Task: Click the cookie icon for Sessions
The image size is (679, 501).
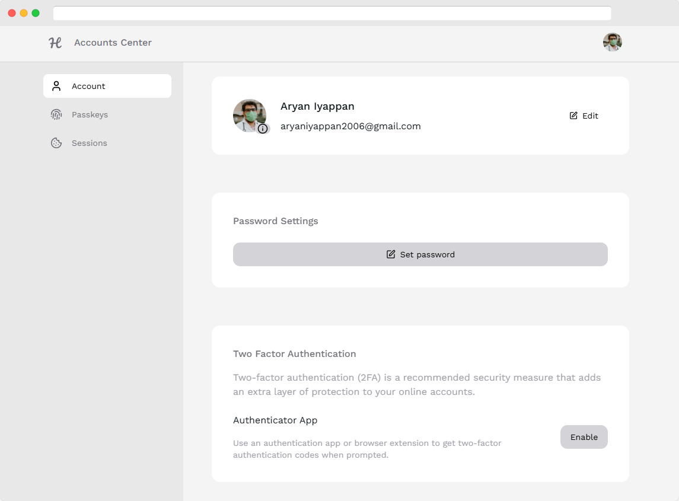Action: pos(56,143)
